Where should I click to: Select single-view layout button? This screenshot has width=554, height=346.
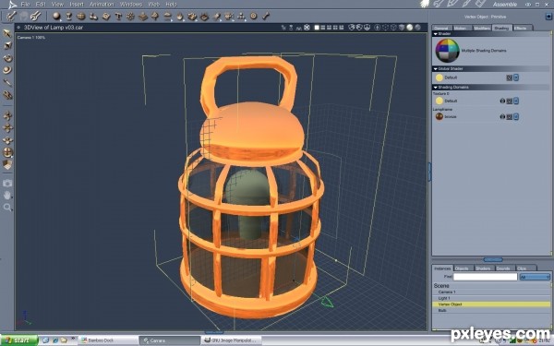point(317,27)
